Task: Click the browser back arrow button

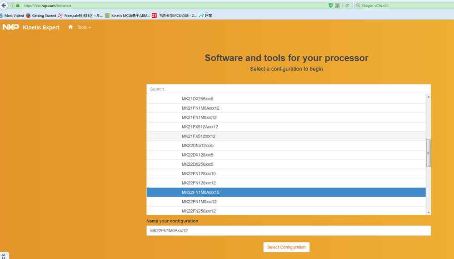Action: click(x=4, y=5)
